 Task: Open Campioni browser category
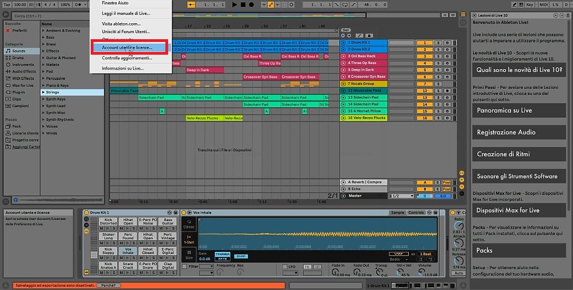[20, 106]
